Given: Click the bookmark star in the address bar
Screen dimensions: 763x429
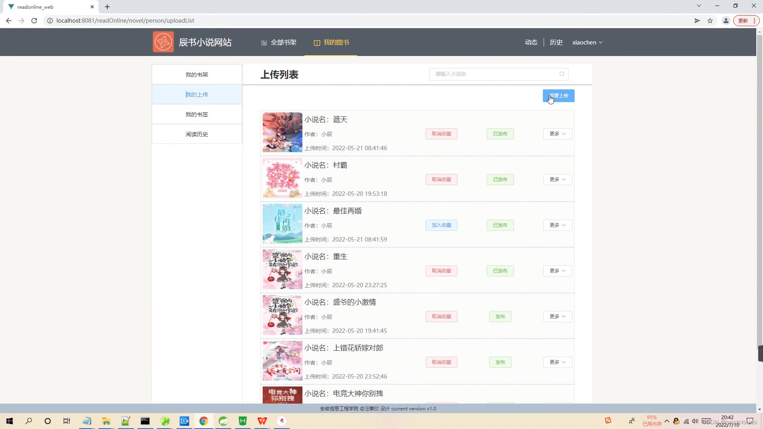Looking at the screenshot, I should (710, 21).
